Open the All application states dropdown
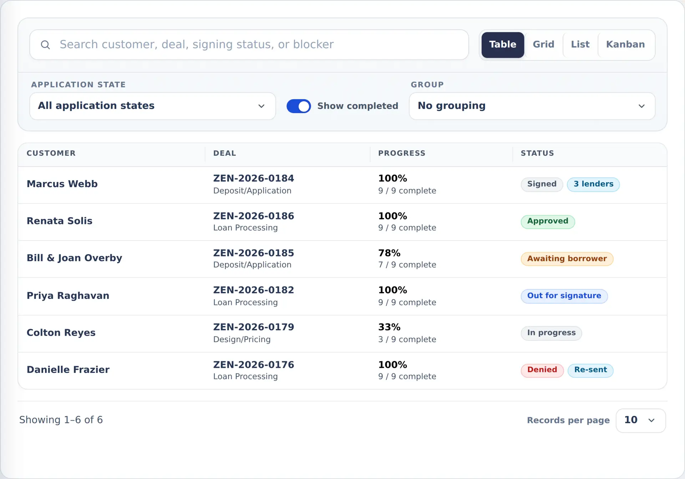 153,106
